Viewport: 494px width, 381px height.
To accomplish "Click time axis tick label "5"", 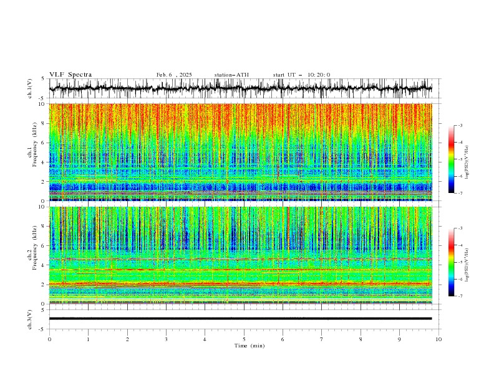I will coord(244,339).
